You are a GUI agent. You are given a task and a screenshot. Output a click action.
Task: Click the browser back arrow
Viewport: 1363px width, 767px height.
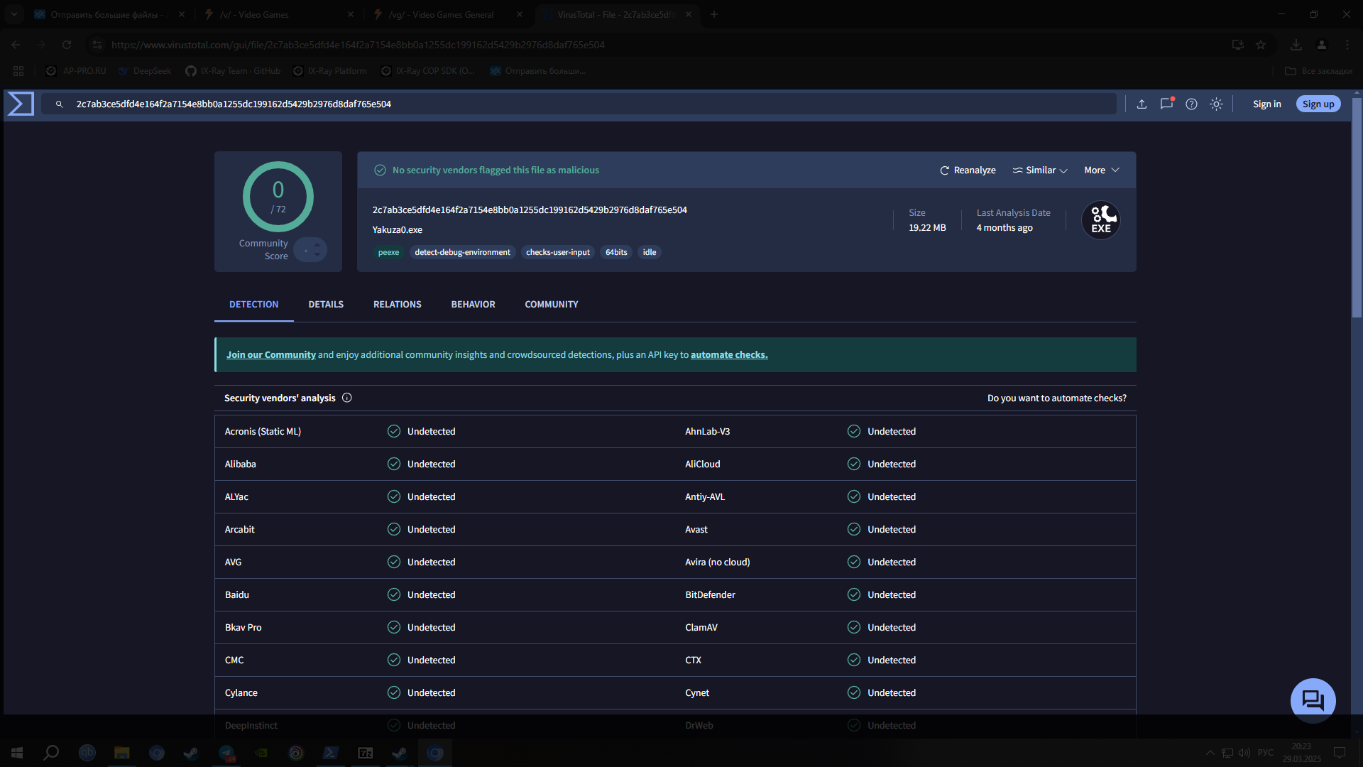(16, 45)
